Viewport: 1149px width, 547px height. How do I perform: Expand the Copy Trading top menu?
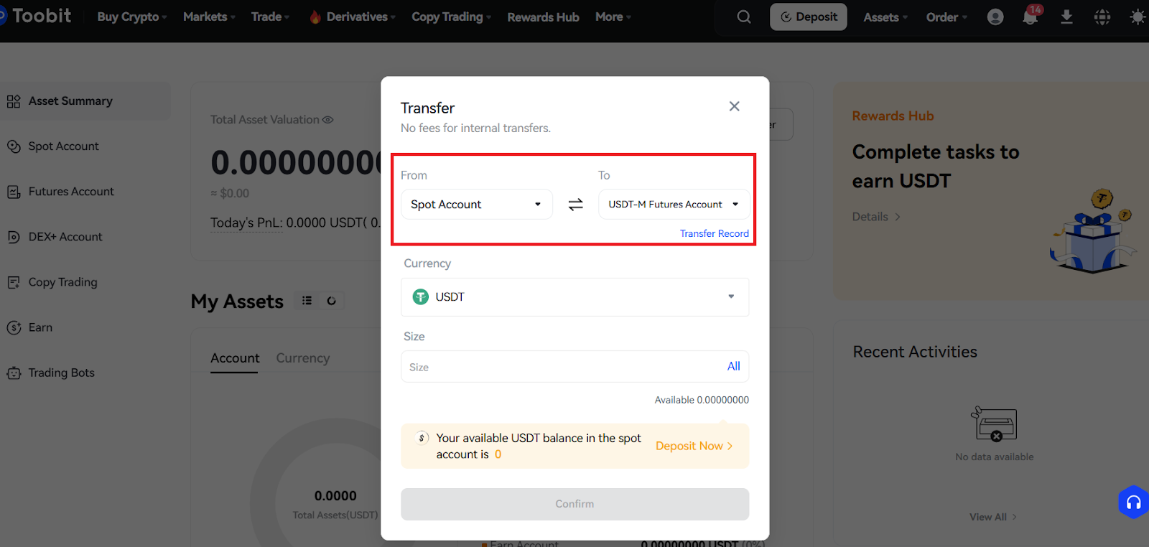click(x=451, y=17)
